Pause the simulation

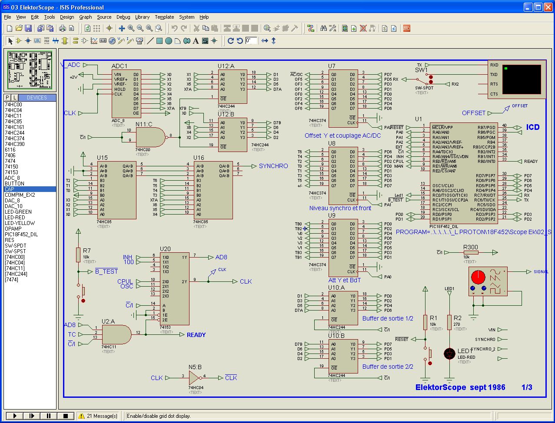pos(48,416)
